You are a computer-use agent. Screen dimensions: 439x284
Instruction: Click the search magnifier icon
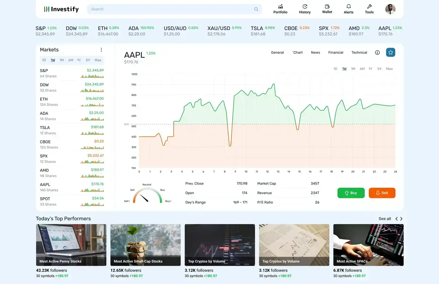tap(256, 9)
